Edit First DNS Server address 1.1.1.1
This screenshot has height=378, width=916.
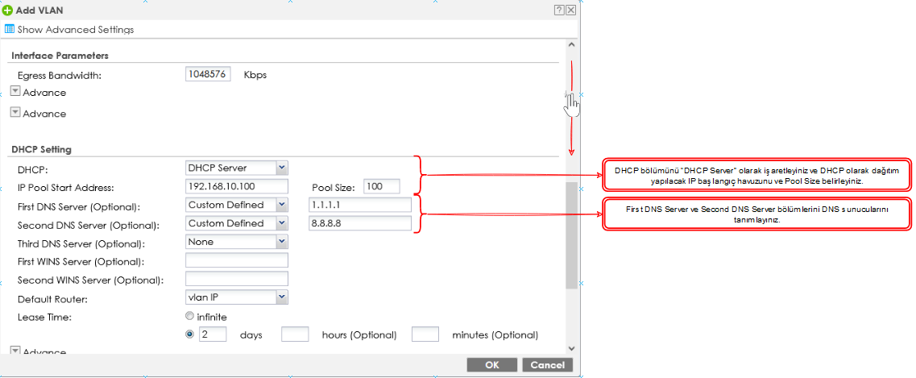click(359, 205)
